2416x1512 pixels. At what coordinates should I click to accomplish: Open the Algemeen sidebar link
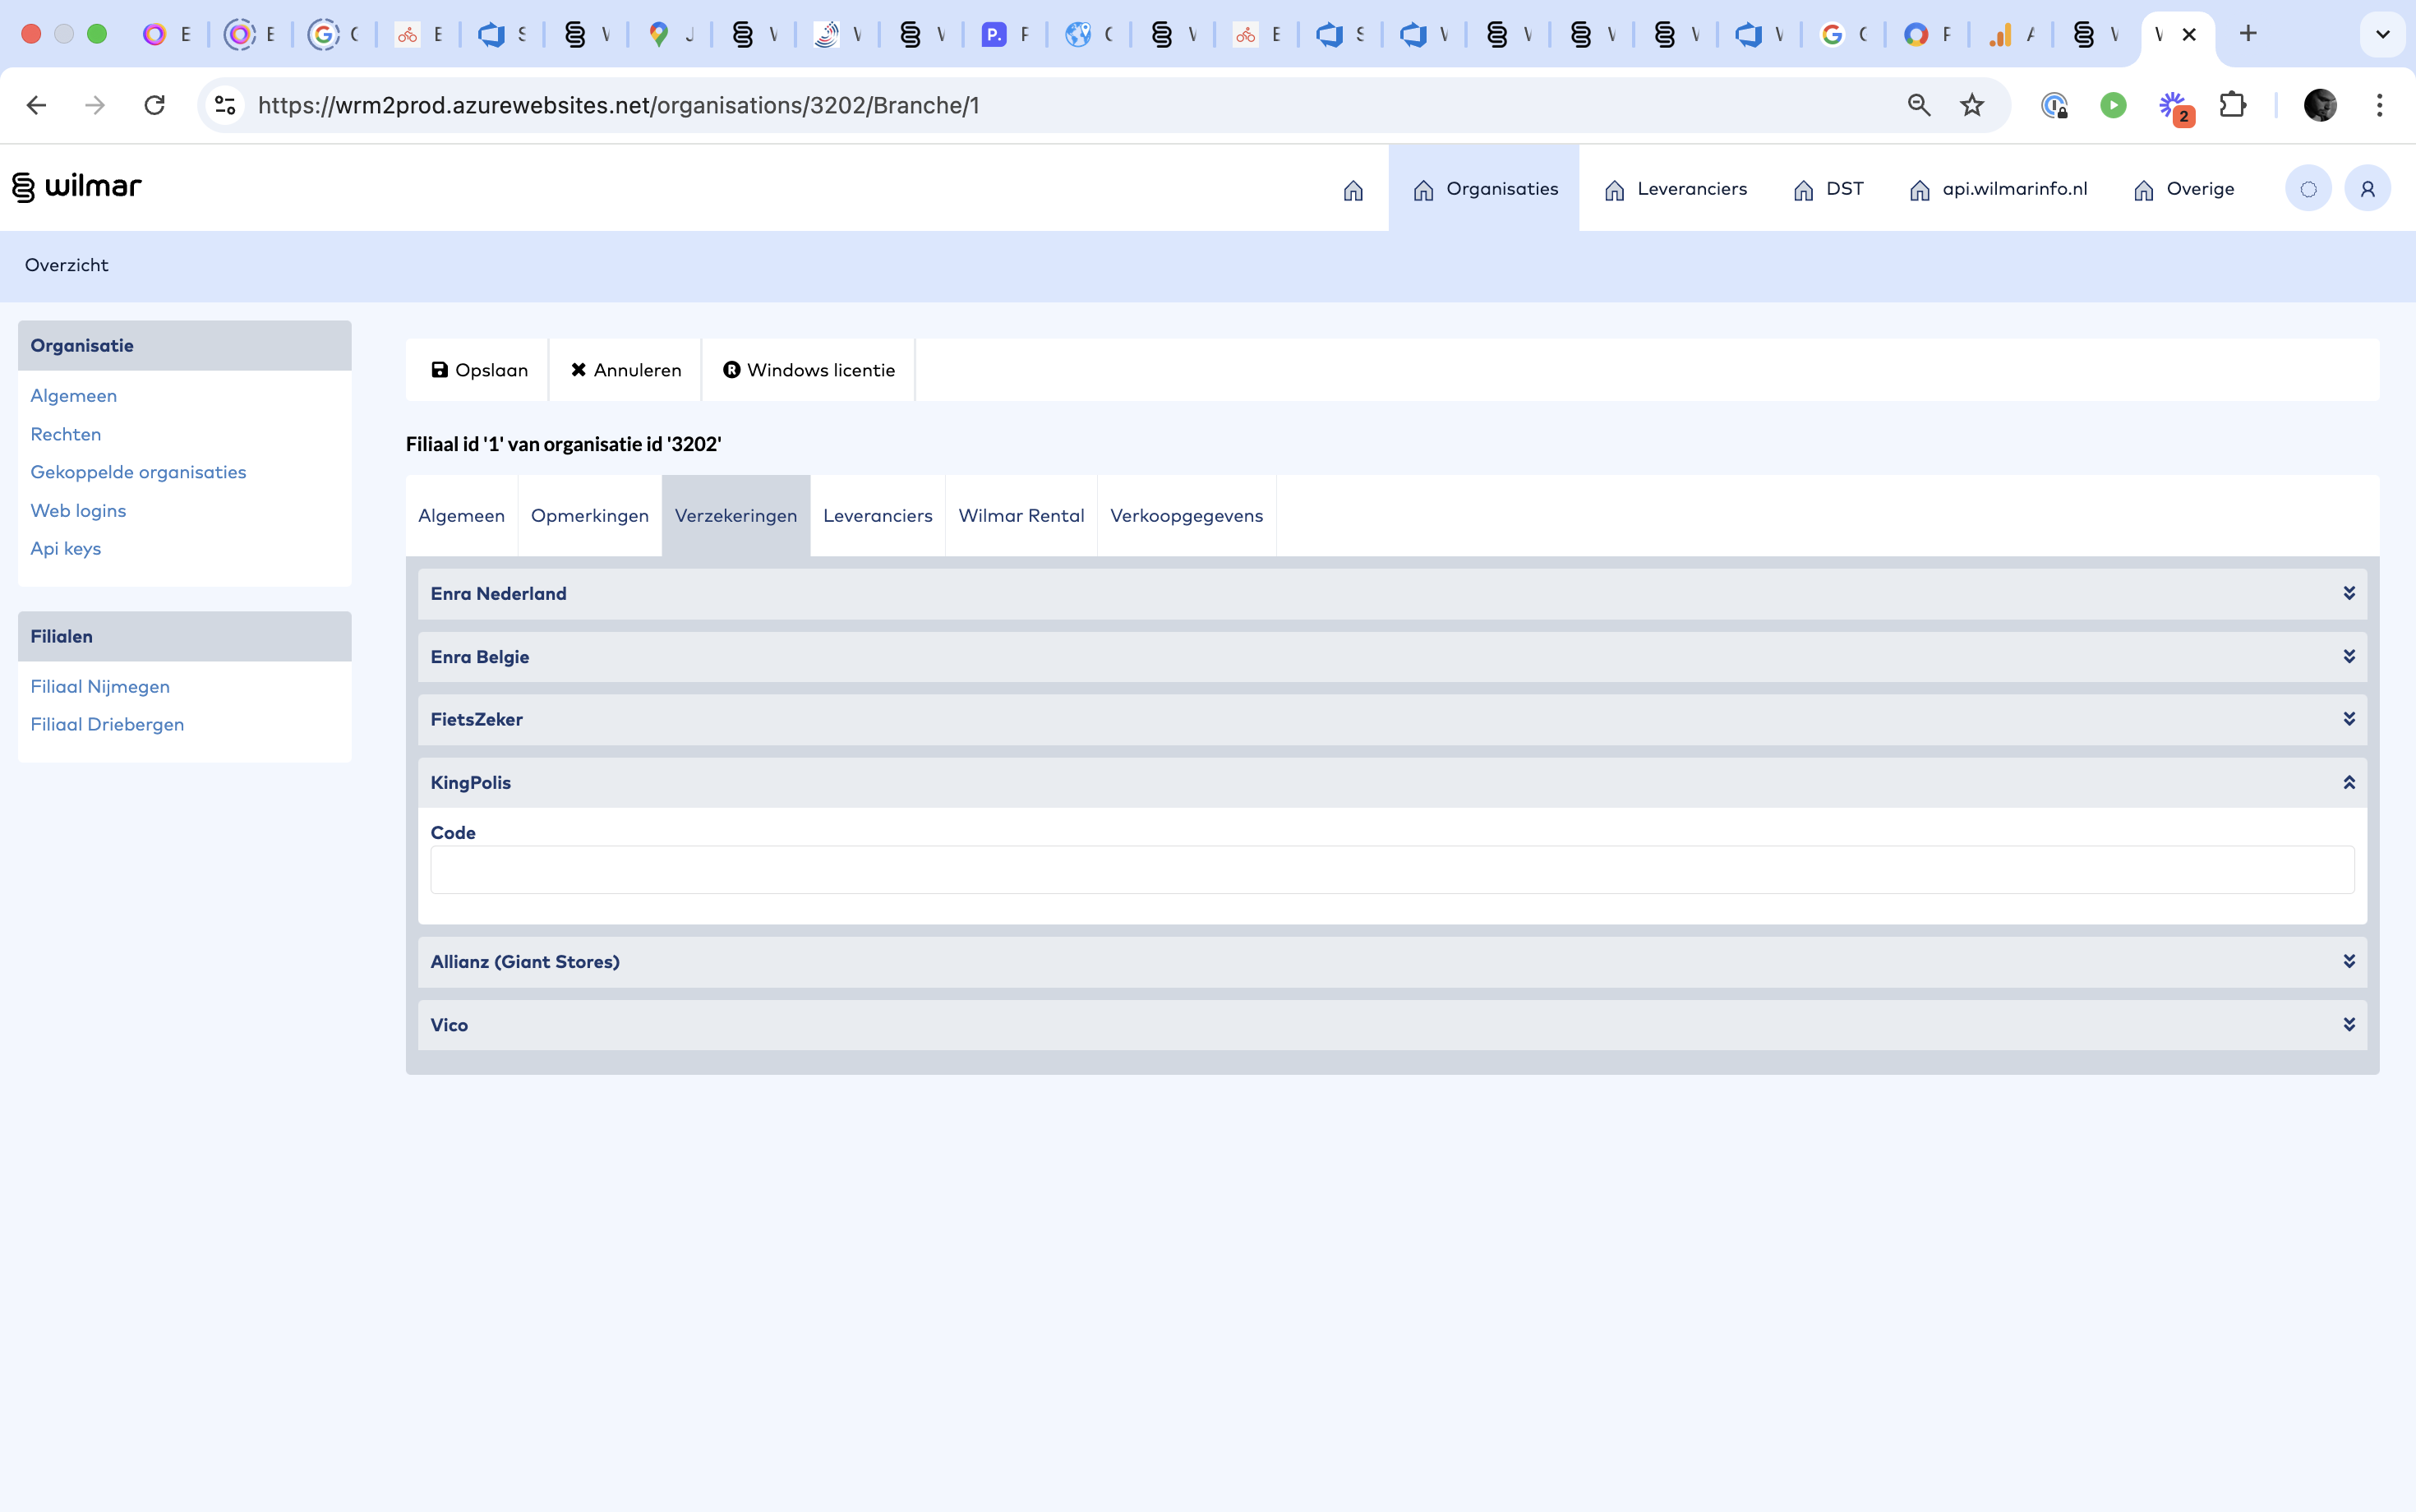(x=74, y=396)
